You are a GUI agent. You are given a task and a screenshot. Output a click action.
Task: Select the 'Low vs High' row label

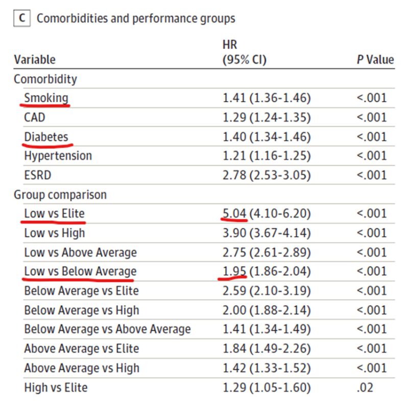pos(55,233)
